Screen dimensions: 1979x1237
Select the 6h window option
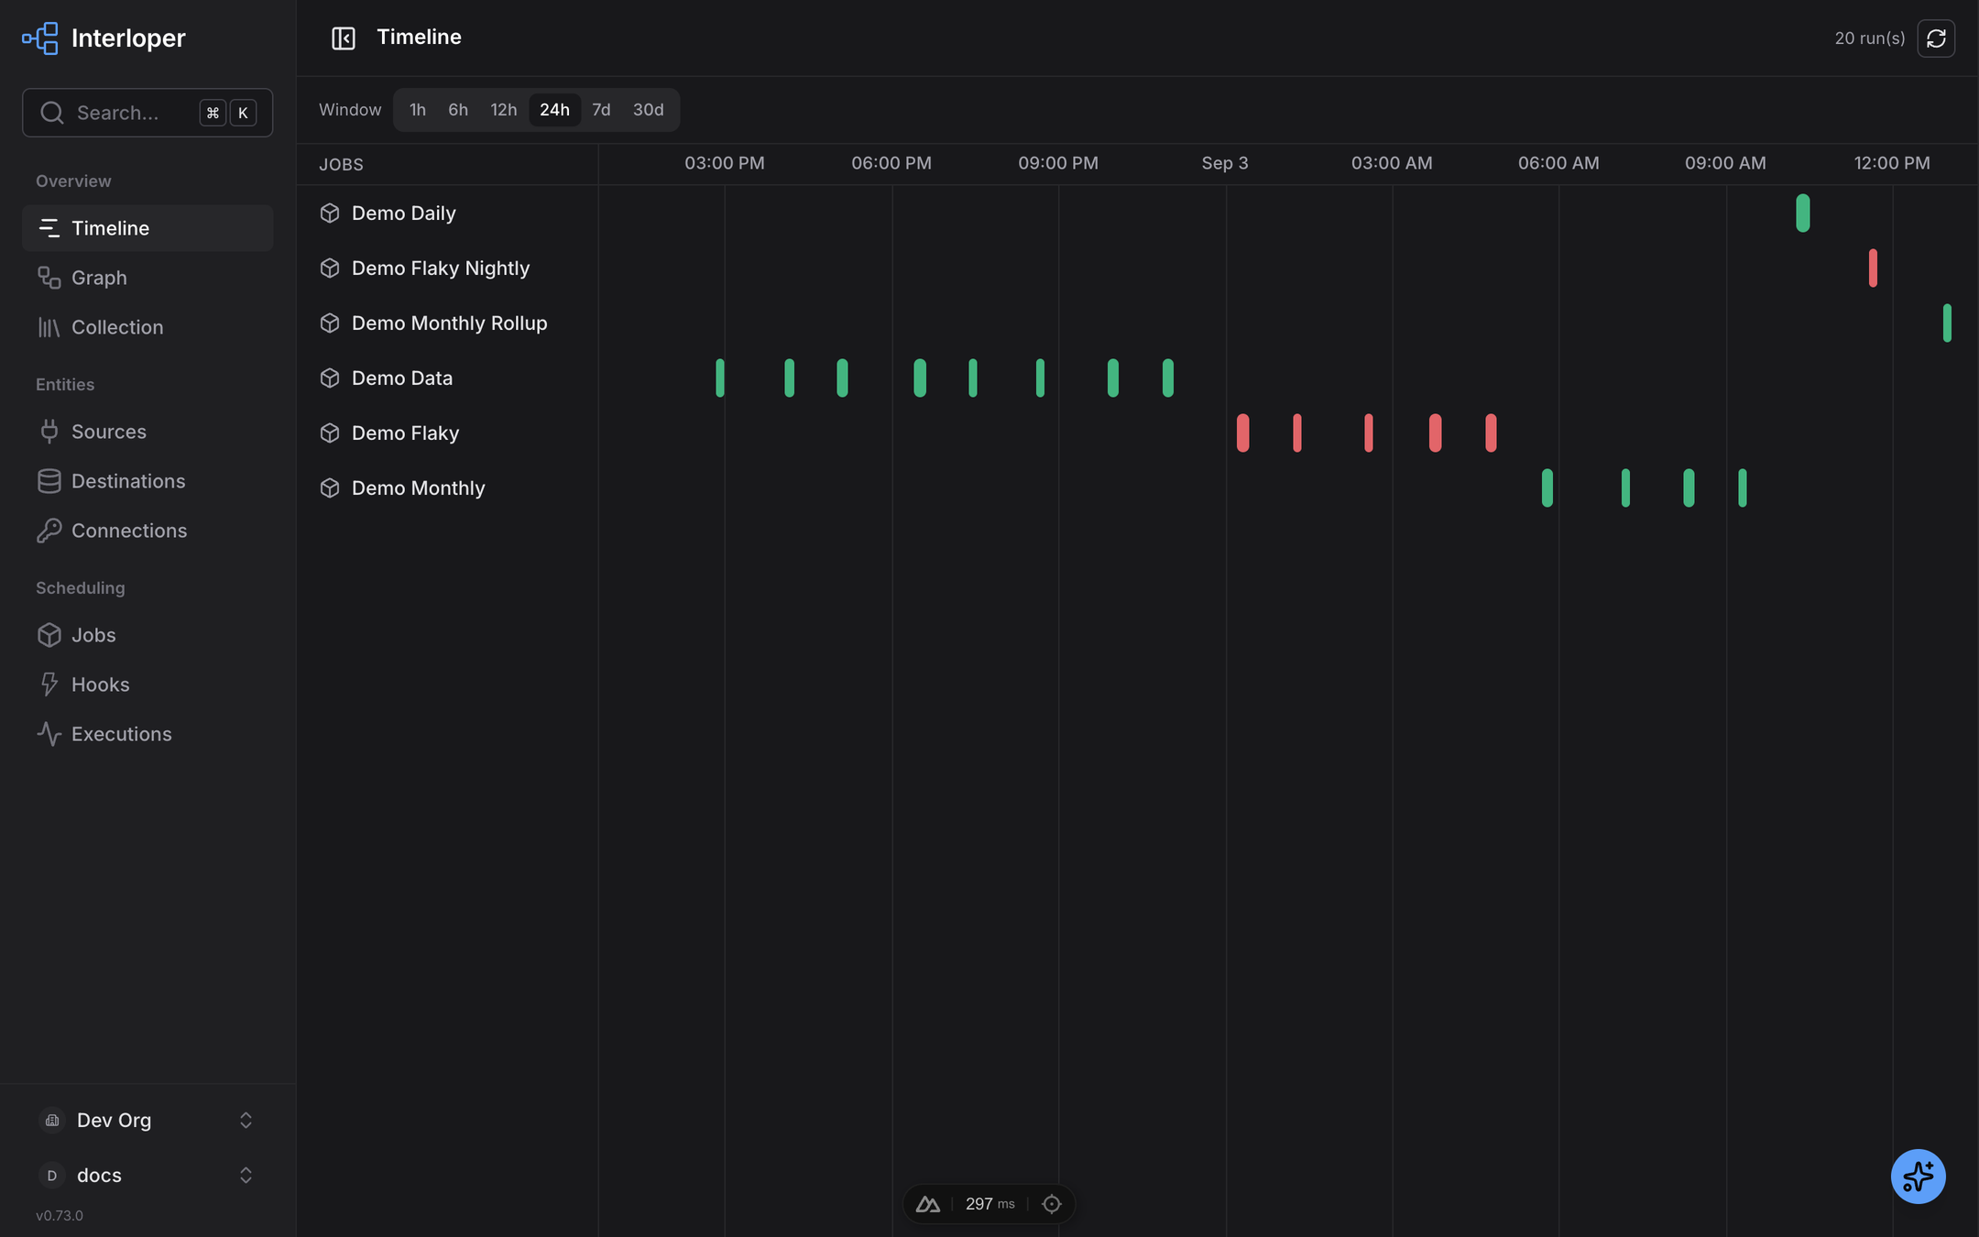pyautogui.click(x=458, y=110)
